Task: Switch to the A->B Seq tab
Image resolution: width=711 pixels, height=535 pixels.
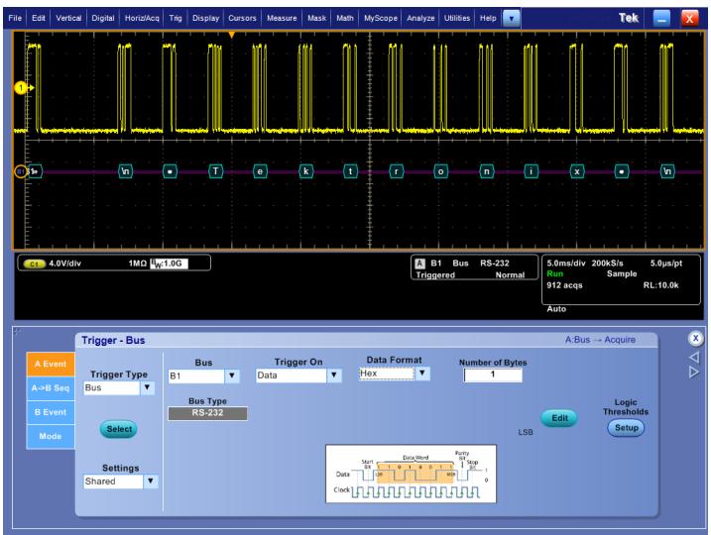Action: coord(51,388)
